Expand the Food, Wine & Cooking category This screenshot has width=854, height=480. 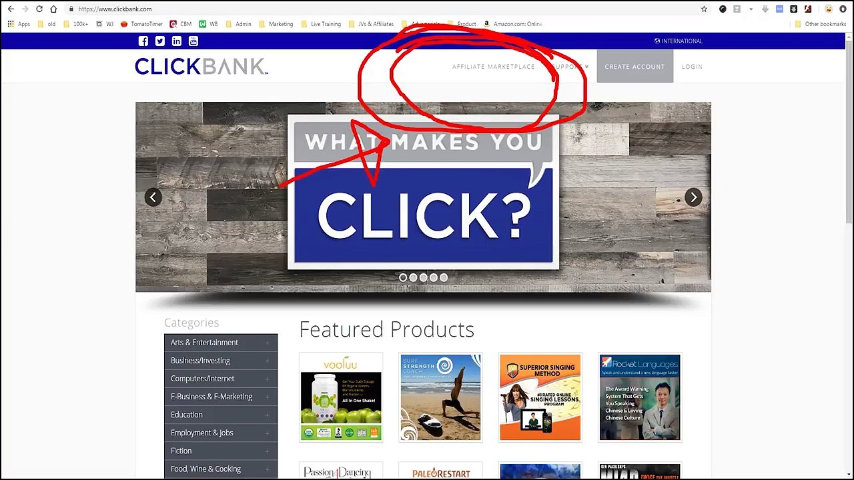[x=221, y=469]
